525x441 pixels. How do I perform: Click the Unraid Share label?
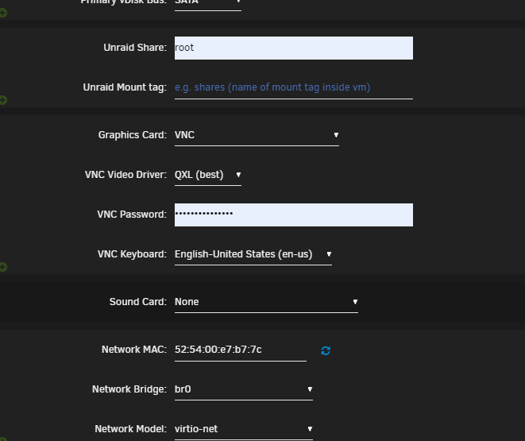click(x=135, y=48)
